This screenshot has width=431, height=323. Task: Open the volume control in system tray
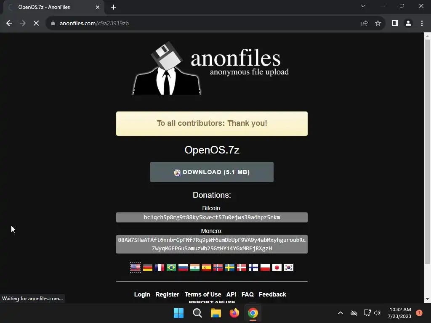[x=377, y=313]
